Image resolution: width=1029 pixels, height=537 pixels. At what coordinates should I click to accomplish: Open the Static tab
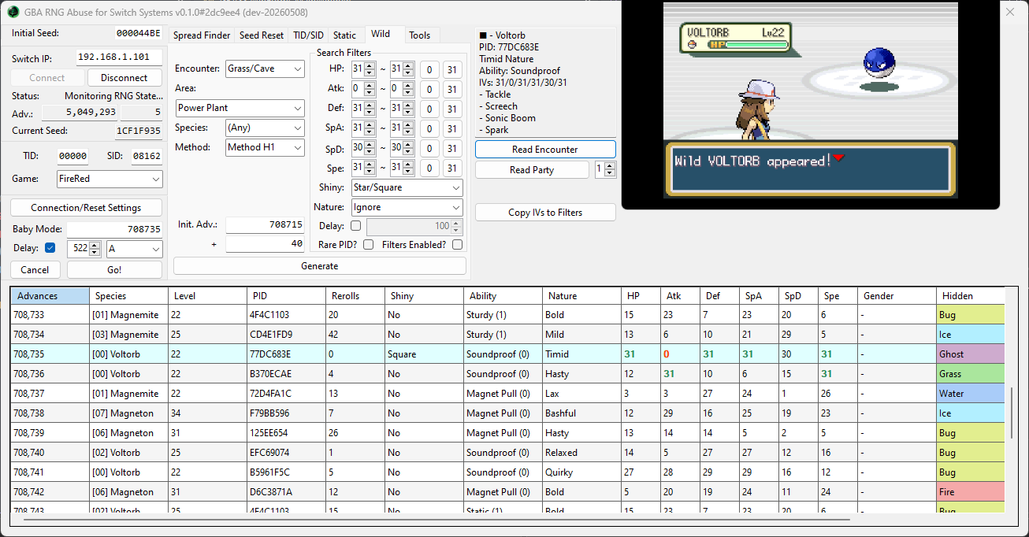[344, 35]
